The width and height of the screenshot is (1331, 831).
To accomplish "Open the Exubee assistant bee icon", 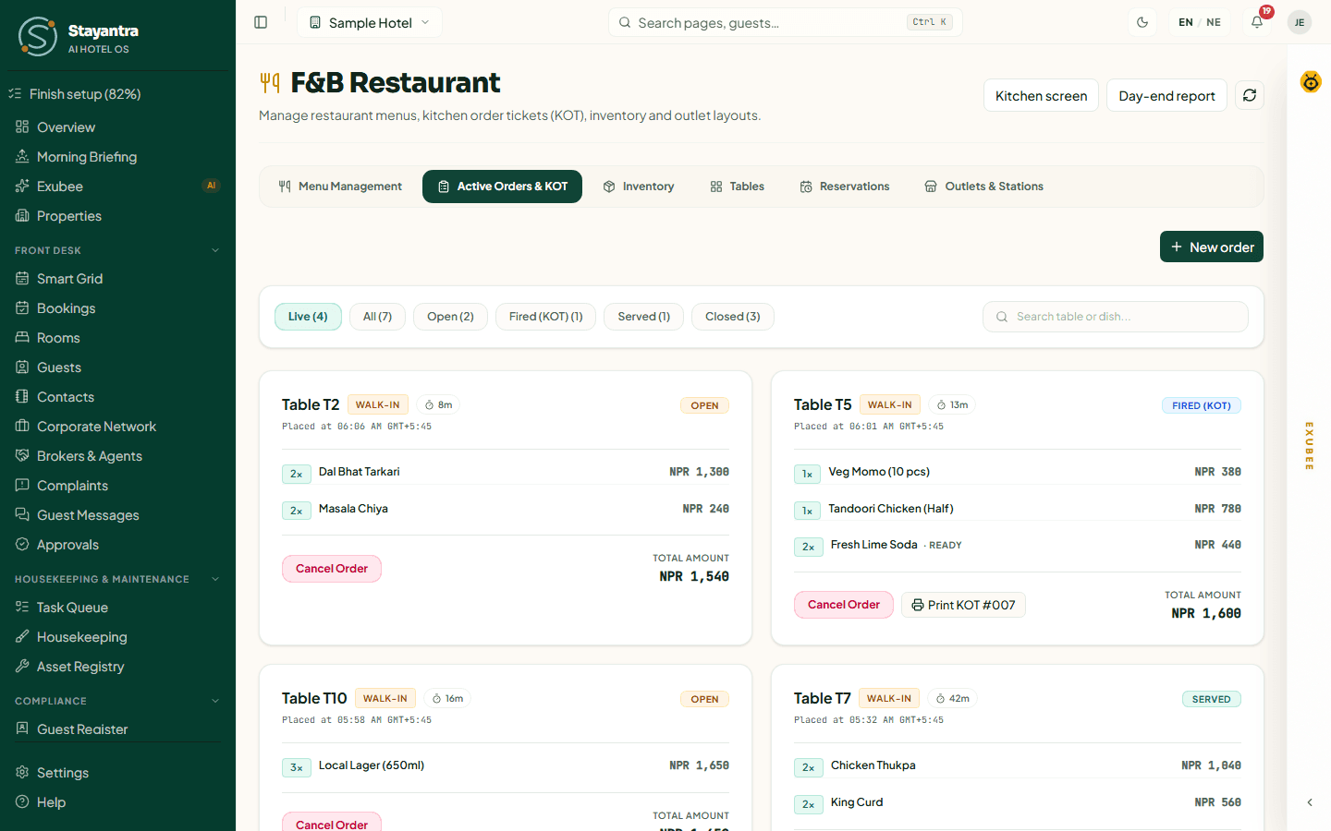I will point(1311,82).
